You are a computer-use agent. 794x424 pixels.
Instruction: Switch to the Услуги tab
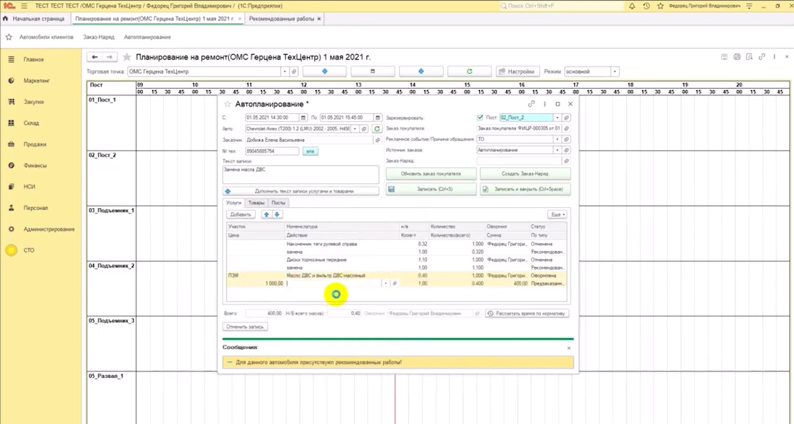[233, 203]
